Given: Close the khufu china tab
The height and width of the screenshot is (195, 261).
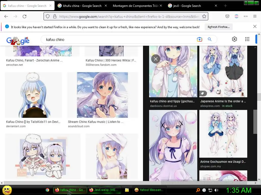Looking at the screenshot, I should click(106, 6).
